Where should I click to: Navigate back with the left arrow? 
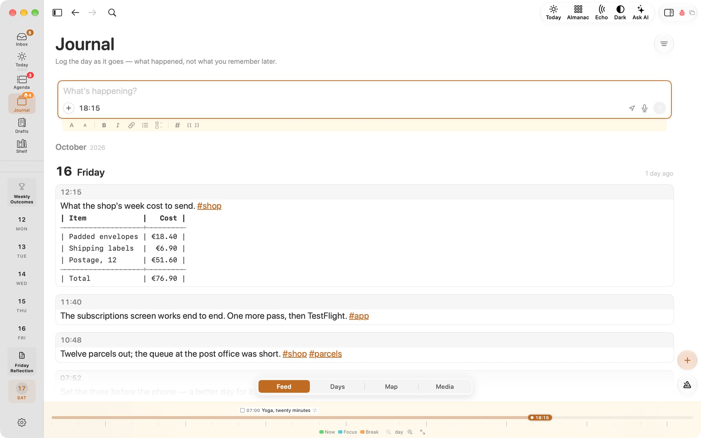click(75, 13)
